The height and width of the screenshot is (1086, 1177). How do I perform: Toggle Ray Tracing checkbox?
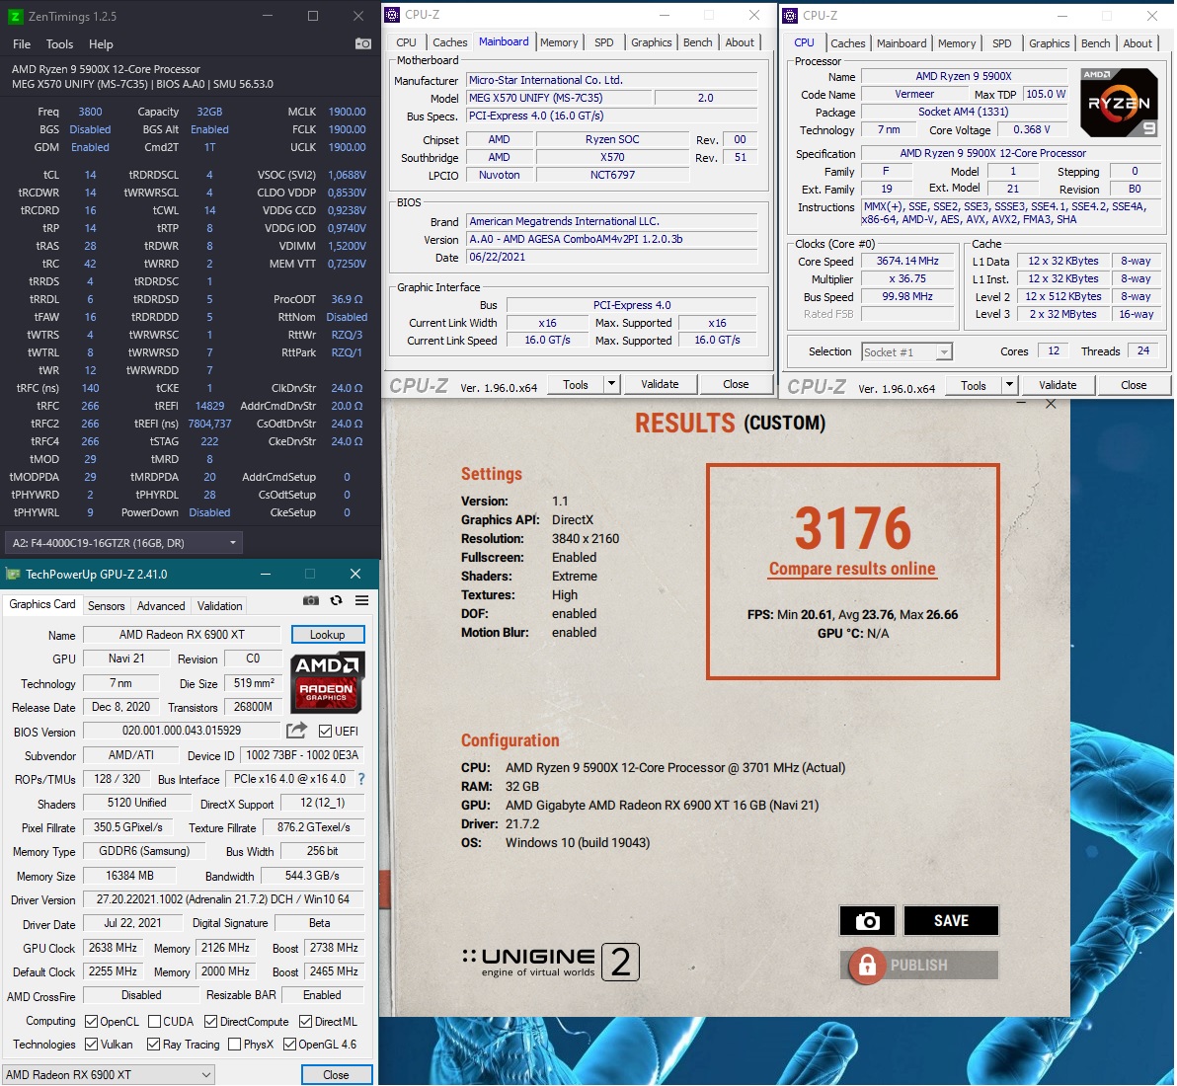point(154,1044)
